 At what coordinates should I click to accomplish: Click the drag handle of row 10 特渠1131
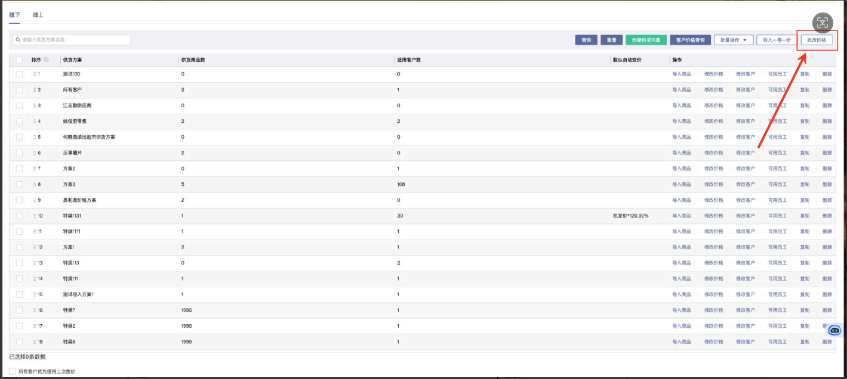tap(35, 216)
